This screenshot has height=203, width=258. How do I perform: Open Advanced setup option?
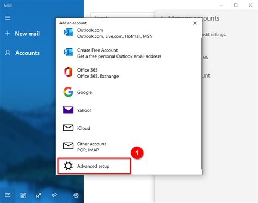94,166
